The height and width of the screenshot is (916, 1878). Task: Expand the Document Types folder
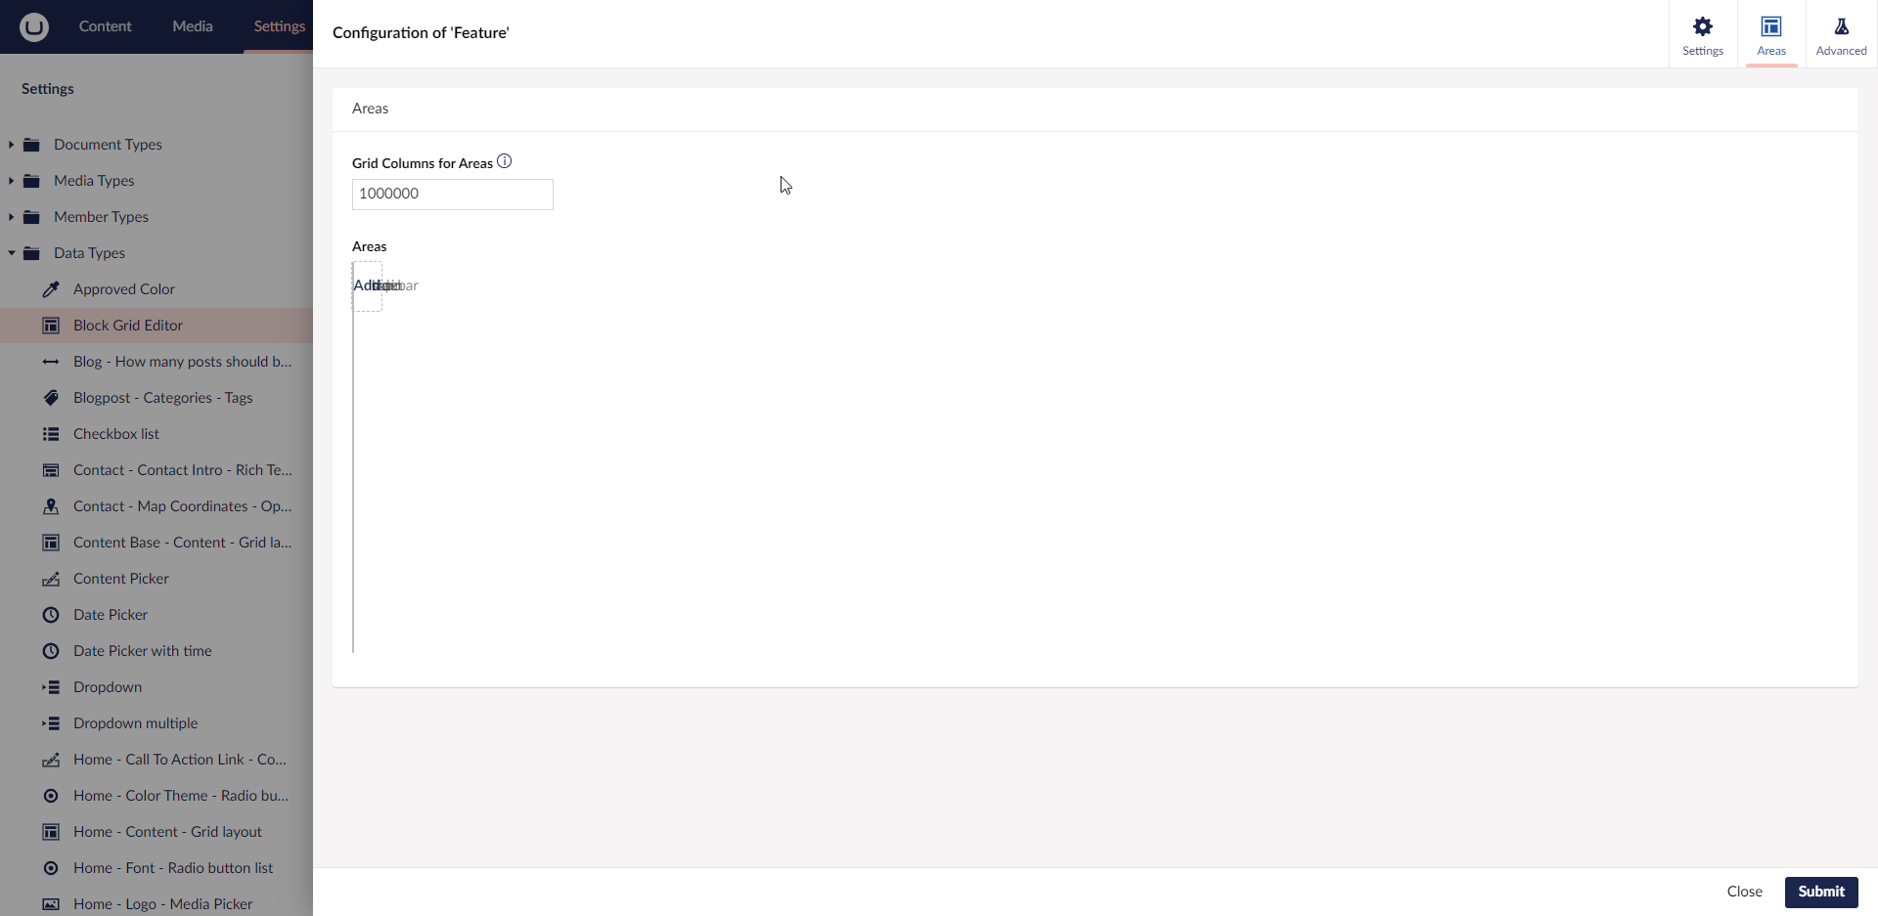(x=11, y=144)
